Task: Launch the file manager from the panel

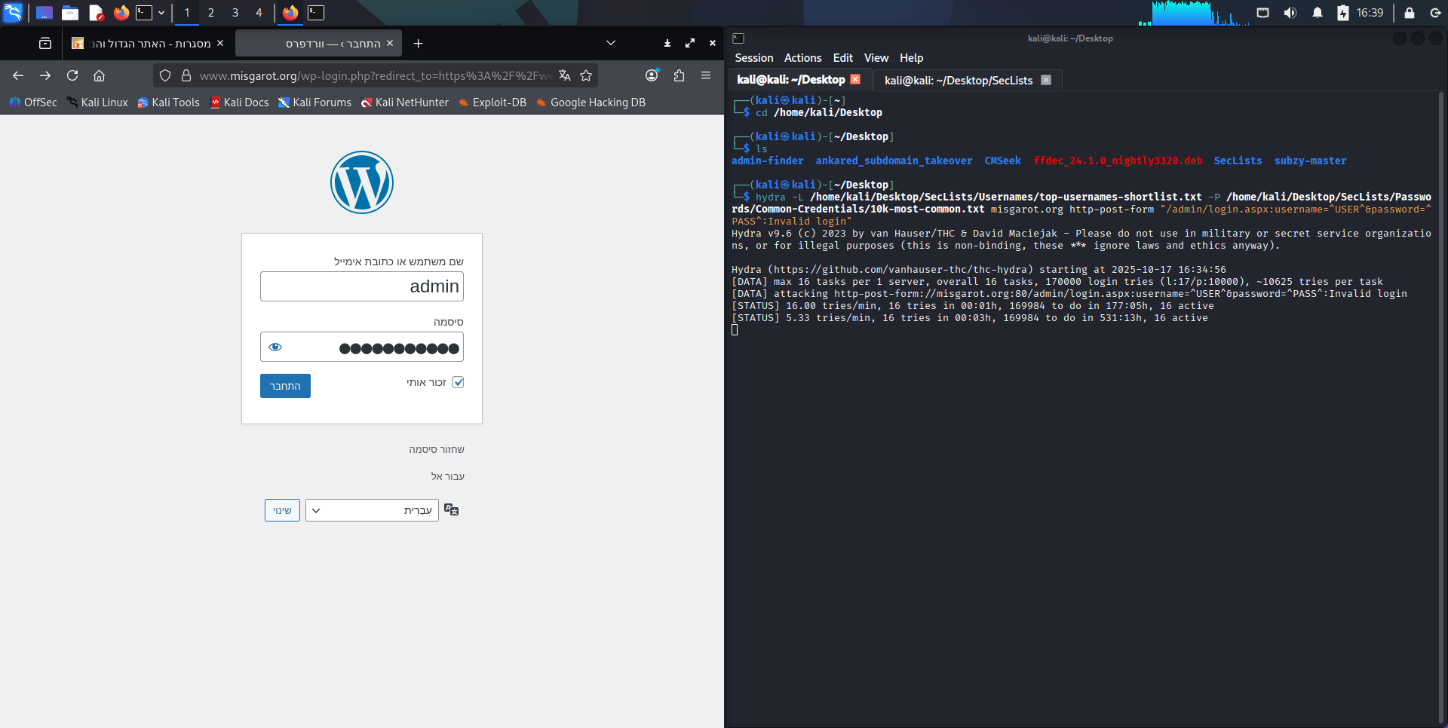Action: [70, 13]
